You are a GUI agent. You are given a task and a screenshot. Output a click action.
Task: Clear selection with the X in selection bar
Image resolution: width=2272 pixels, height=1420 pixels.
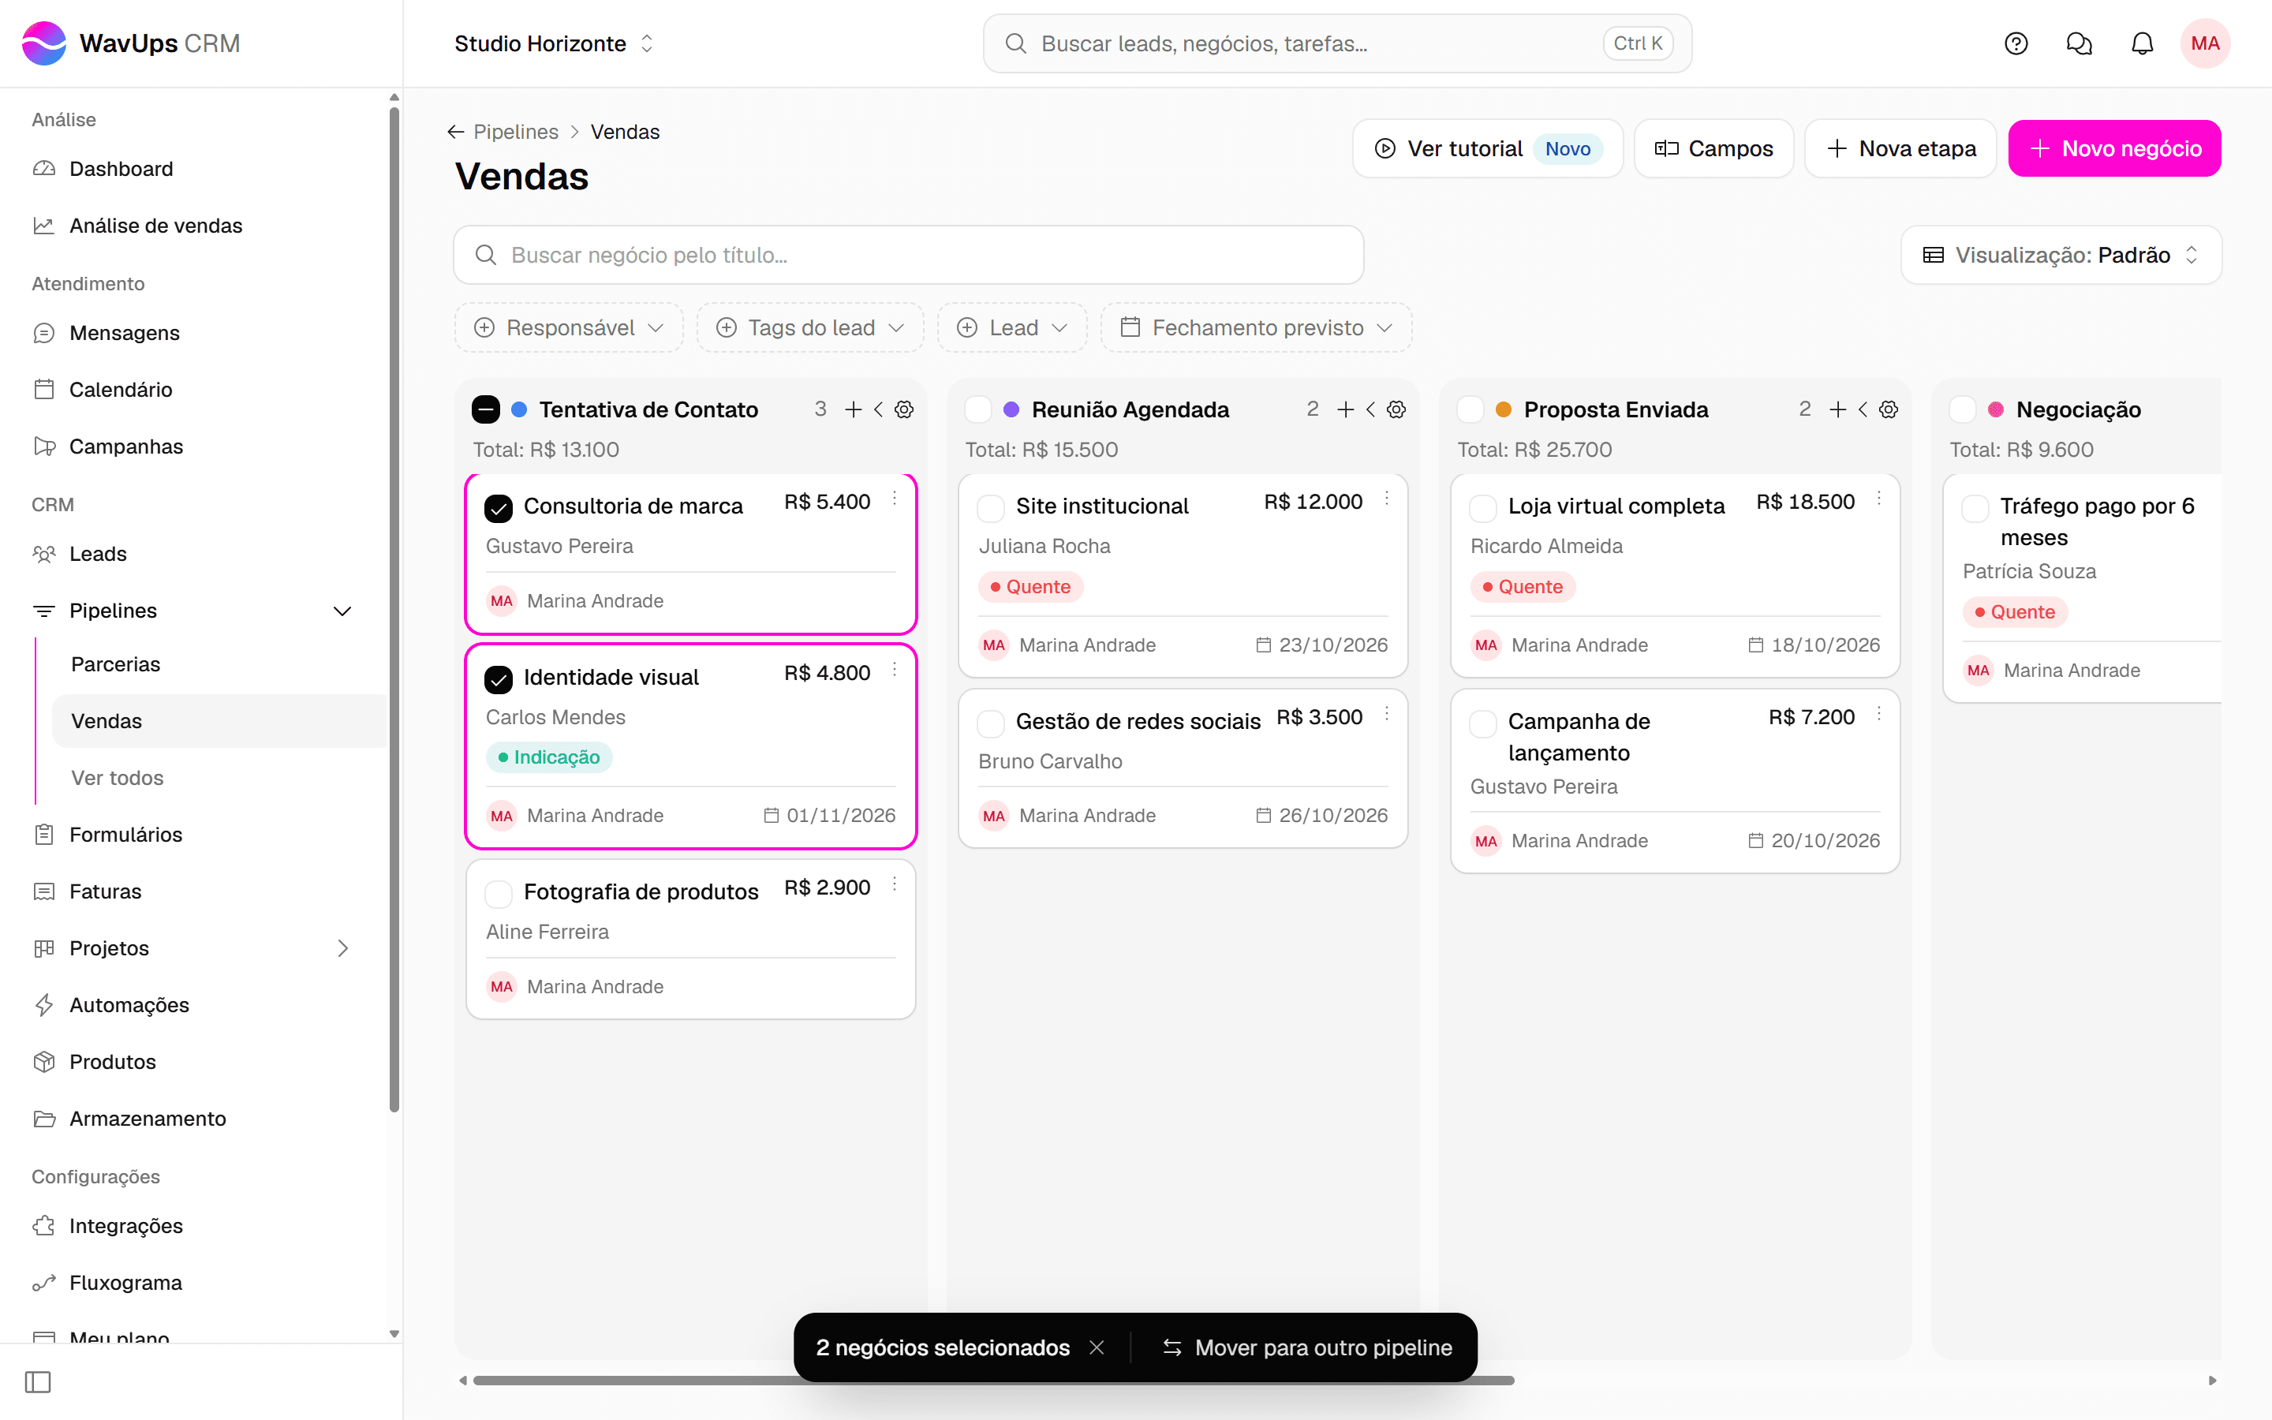(x=1096, y=1347)
